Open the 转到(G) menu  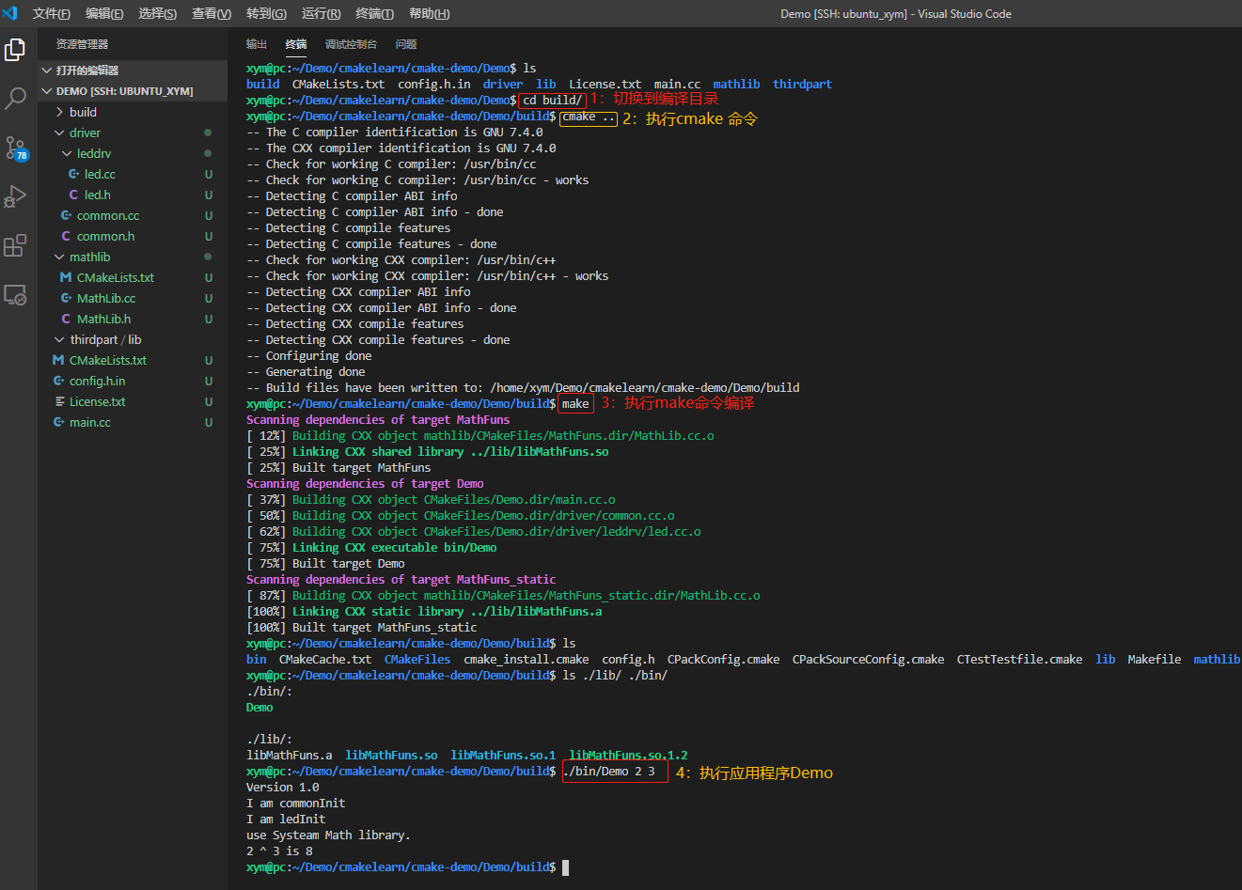point(267,13)
